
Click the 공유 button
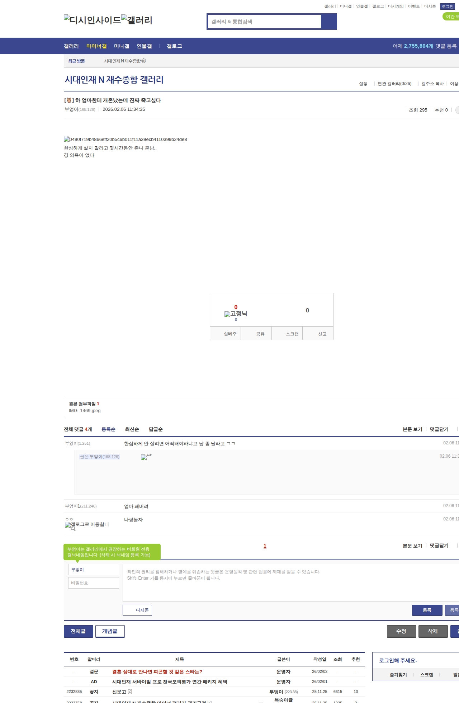point(256,334)
